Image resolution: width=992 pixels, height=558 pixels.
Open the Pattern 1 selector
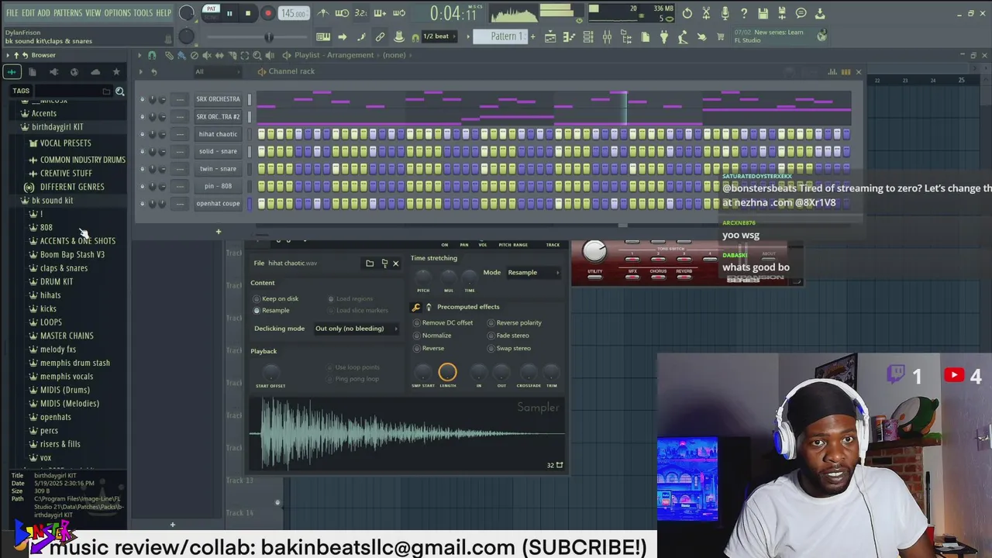coord(500,36)
